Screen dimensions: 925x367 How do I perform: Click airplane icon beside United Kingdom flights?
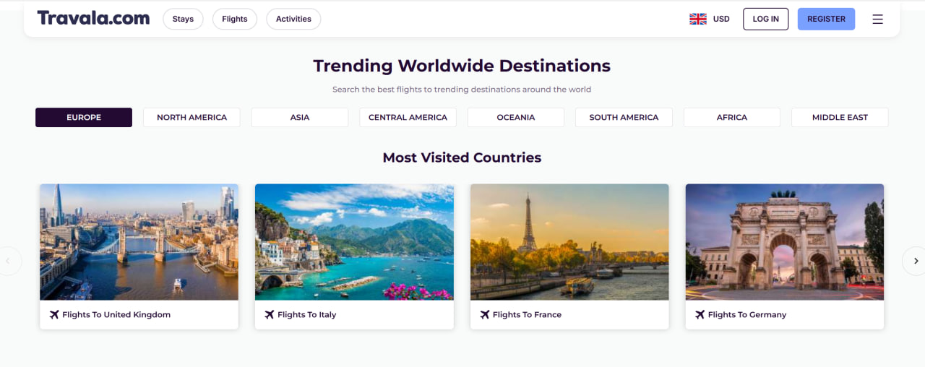click(x=54, y=315)
